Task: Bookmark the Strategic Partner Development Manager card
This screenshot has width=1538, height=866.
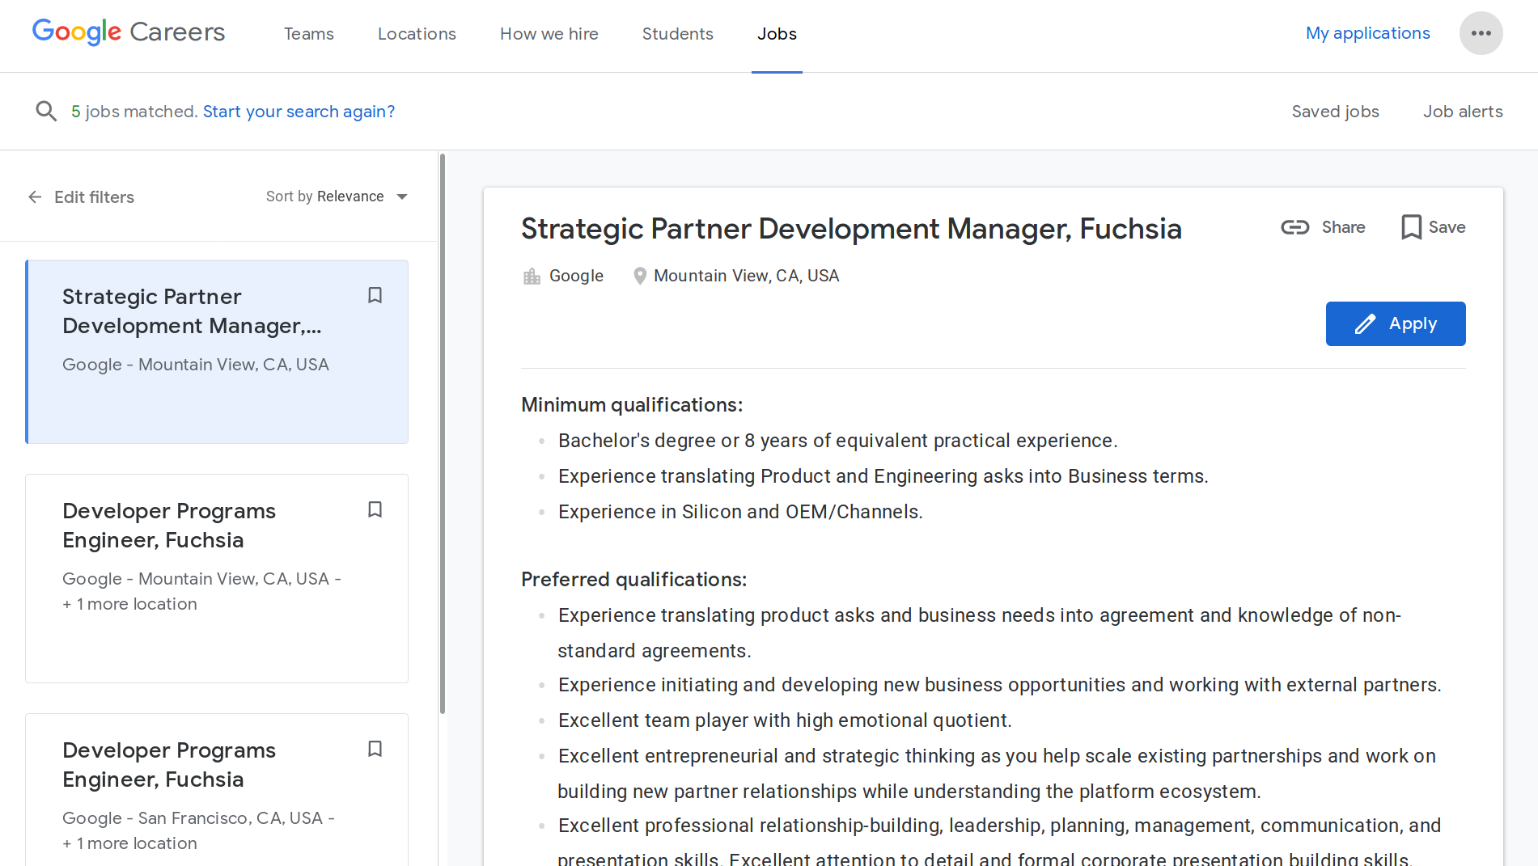Action: (x=375, y=295)
